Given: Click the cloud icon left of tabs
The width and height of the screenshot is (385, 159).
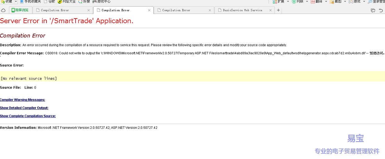Looking at the screenshot, I should 3,10.
